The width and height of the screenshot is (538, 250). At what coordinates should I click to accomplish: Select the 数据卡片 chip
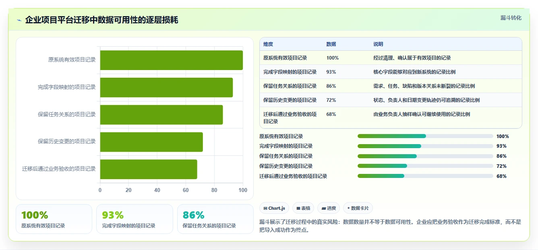pos(358,208)
